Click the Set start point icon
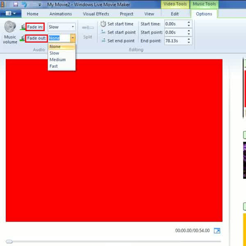Screen dimensions: 246x246 pyautogui.click(x=103, y=32)
